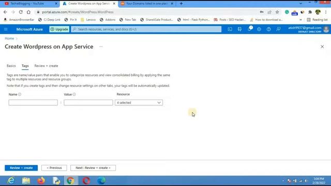Show more bookmarks via the overflow chevron

[x=300, y=20]
